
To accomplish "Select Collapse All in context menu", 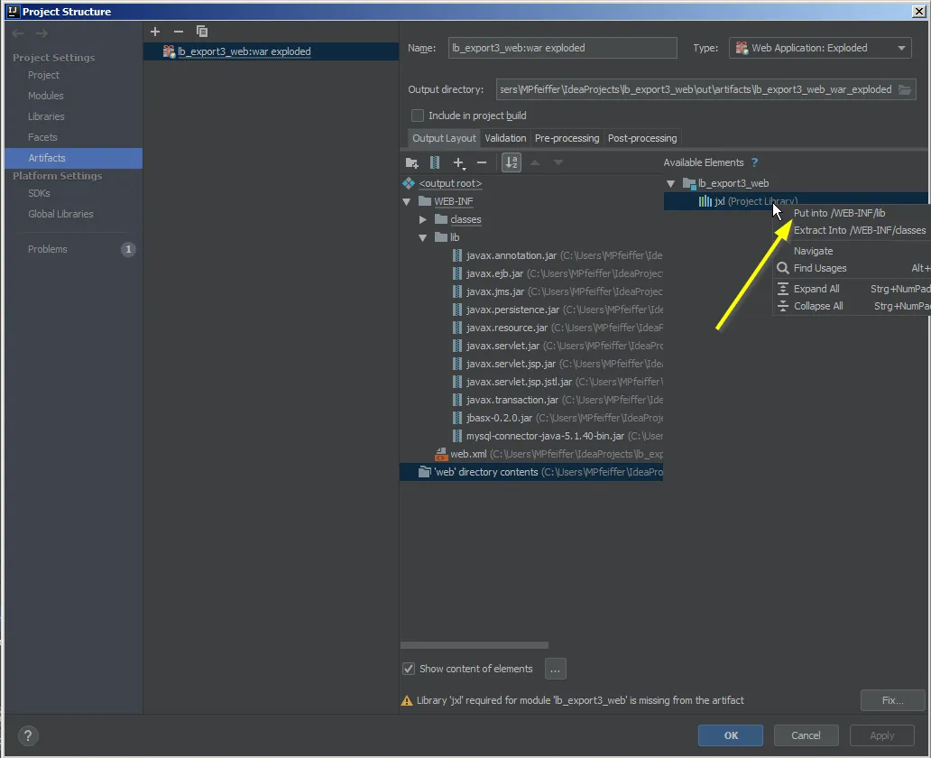I will coord(852,306).
